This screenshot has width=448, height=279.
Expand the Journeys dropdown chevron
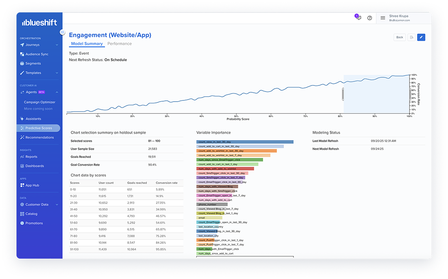click(x=57, y=45)
